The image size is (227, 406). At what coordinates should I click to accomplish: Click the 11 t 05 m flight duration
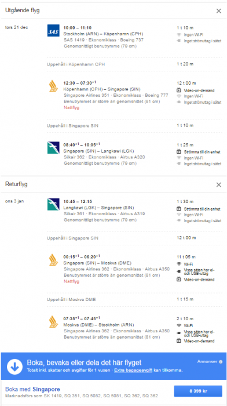(x=186, y=257)
